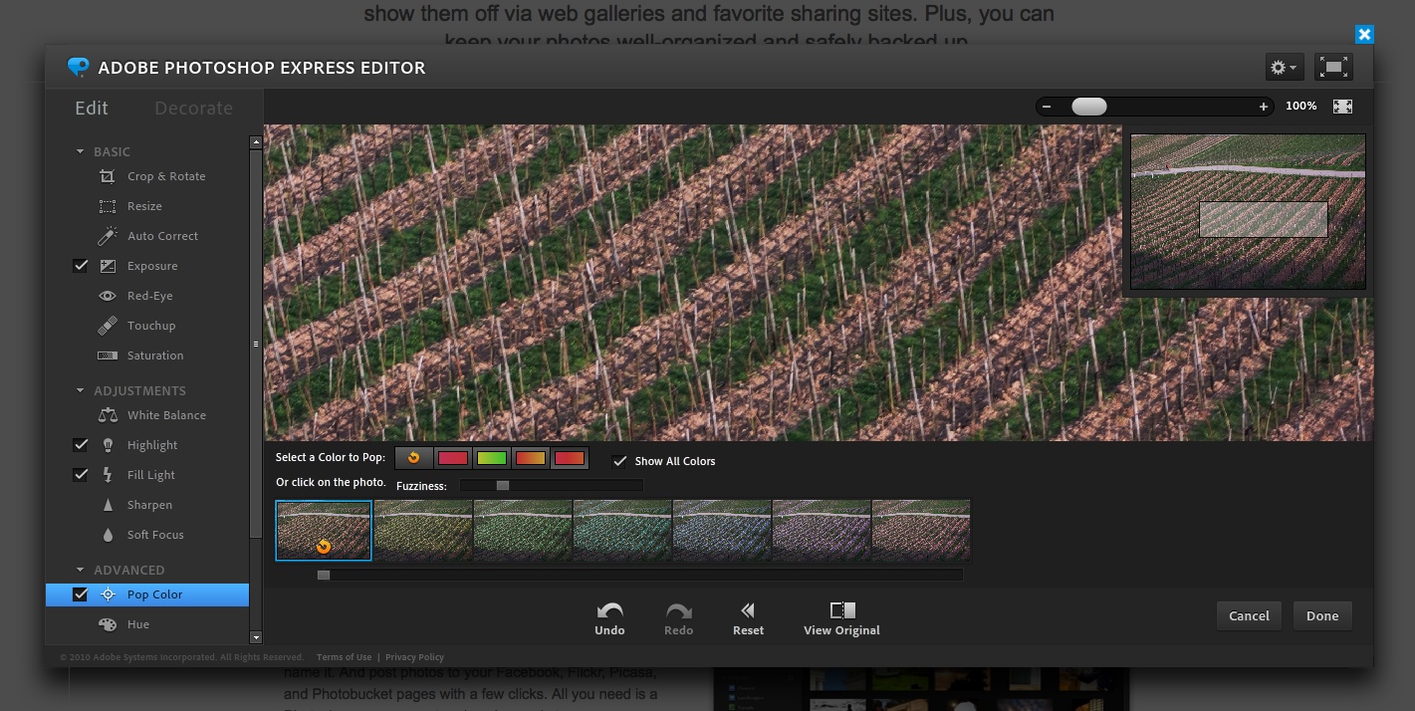The image size is (1415, 711).
Task: Select the Crop & Rotate tool icon
Action: [108, 176]
